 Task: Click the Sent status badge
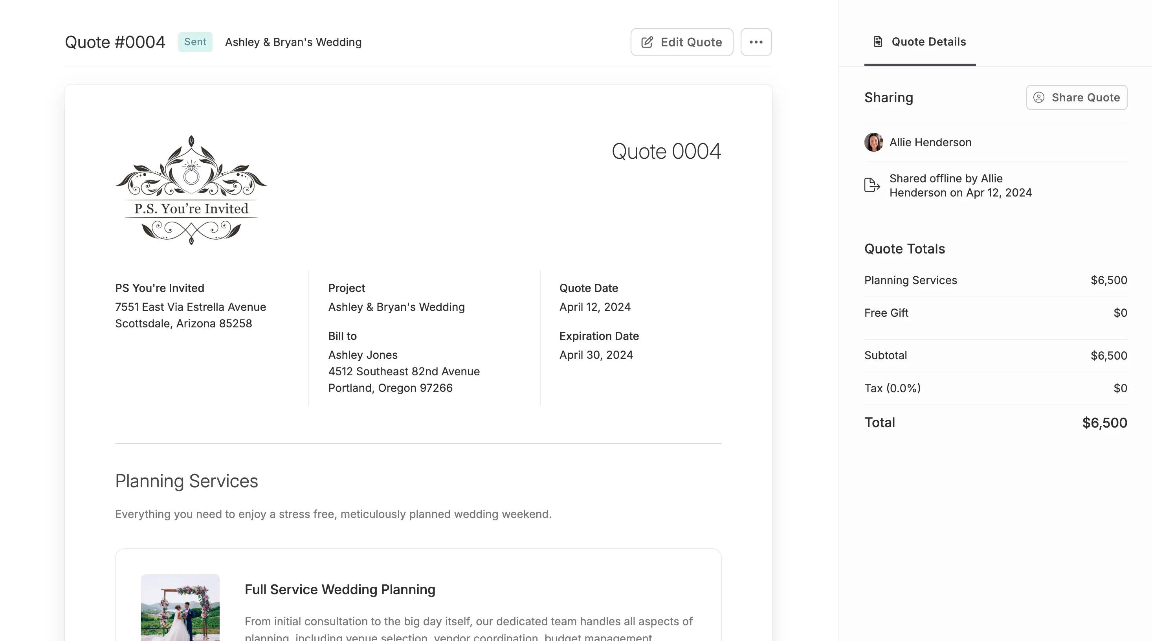tap(195, 42)
